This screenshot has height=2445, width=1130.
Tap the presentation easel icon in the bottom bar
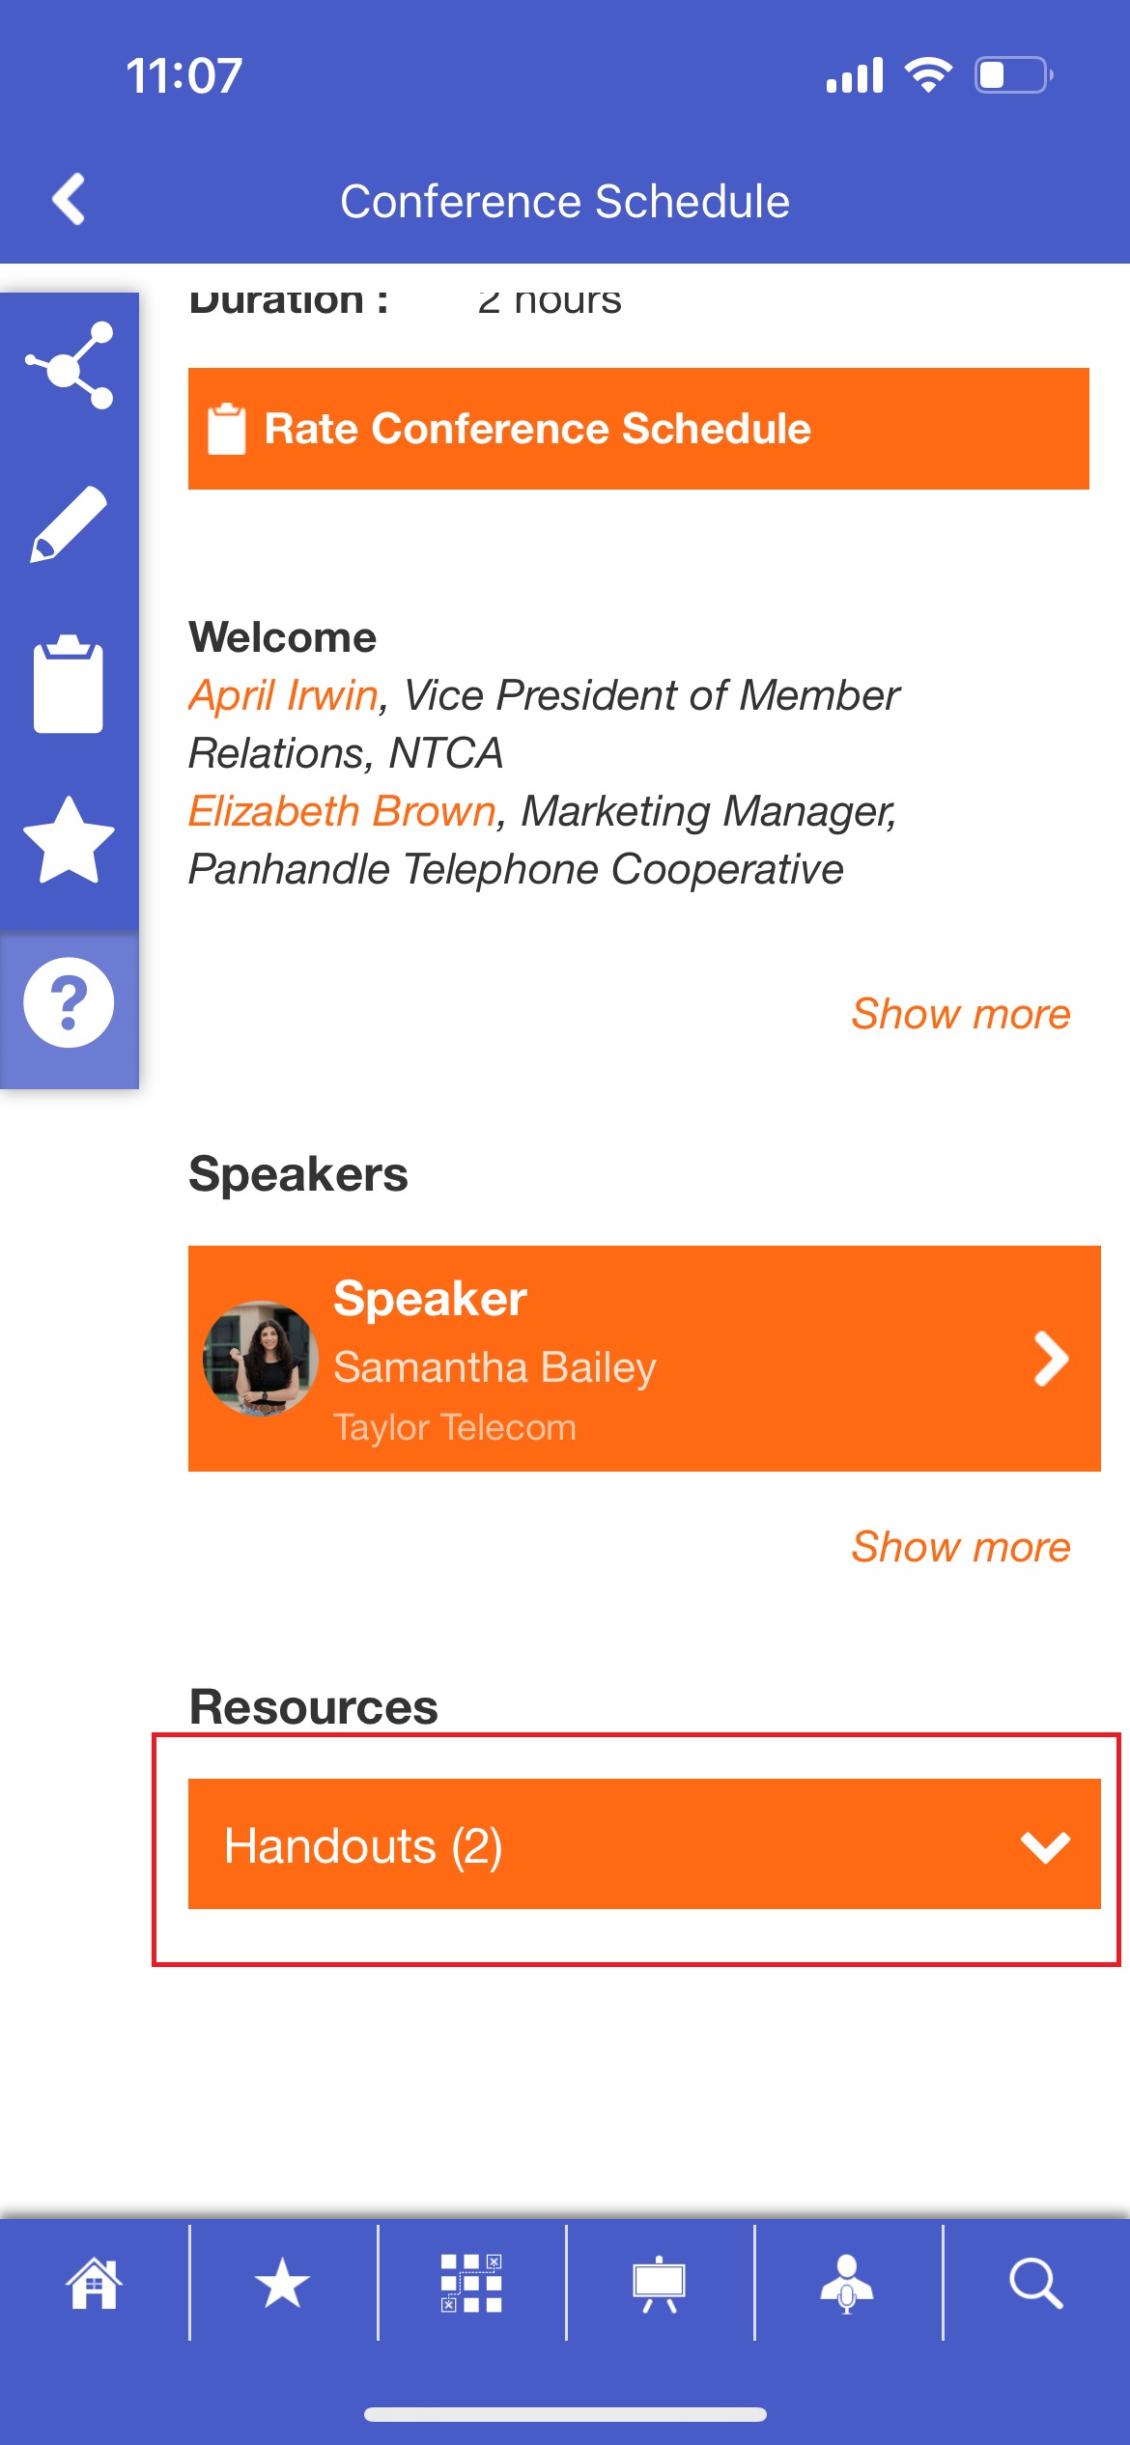click(660, 2284)
